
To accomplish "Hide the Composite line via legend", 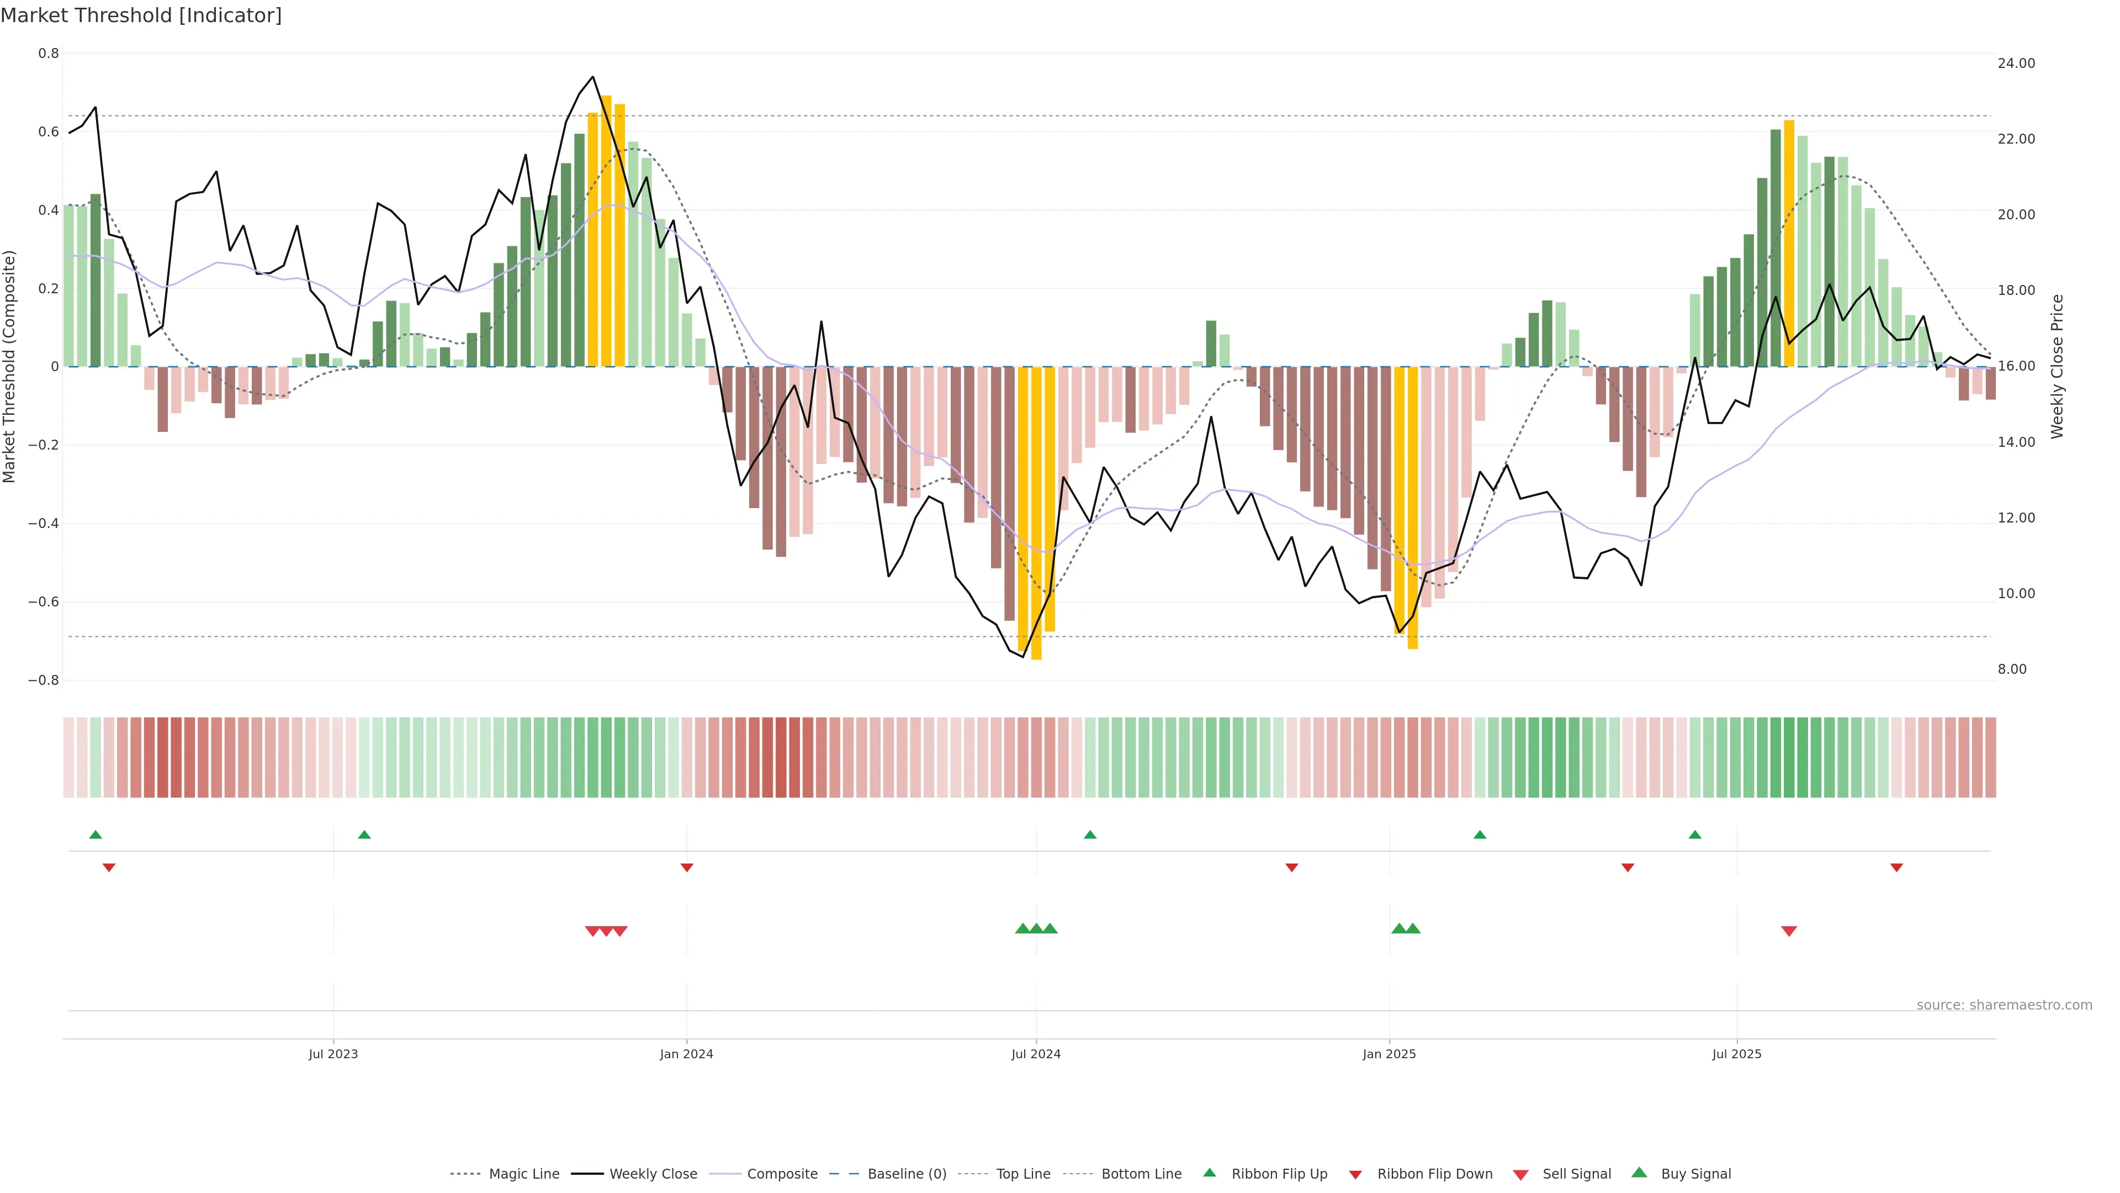I will pyautogui.click(x=782, y=1174).
